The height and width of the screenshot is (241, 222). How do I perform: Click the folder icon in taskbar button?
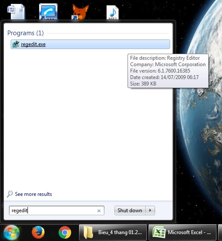(88, 232)
